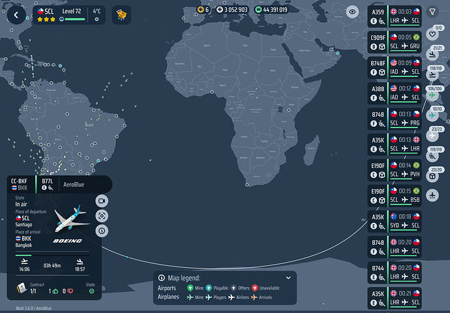This screenshot has height=313, width=450.
Task: Focus map on selected plane
Action: [x=102, y=216]
